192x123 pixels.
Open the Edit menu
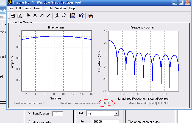tap(19, 8)
